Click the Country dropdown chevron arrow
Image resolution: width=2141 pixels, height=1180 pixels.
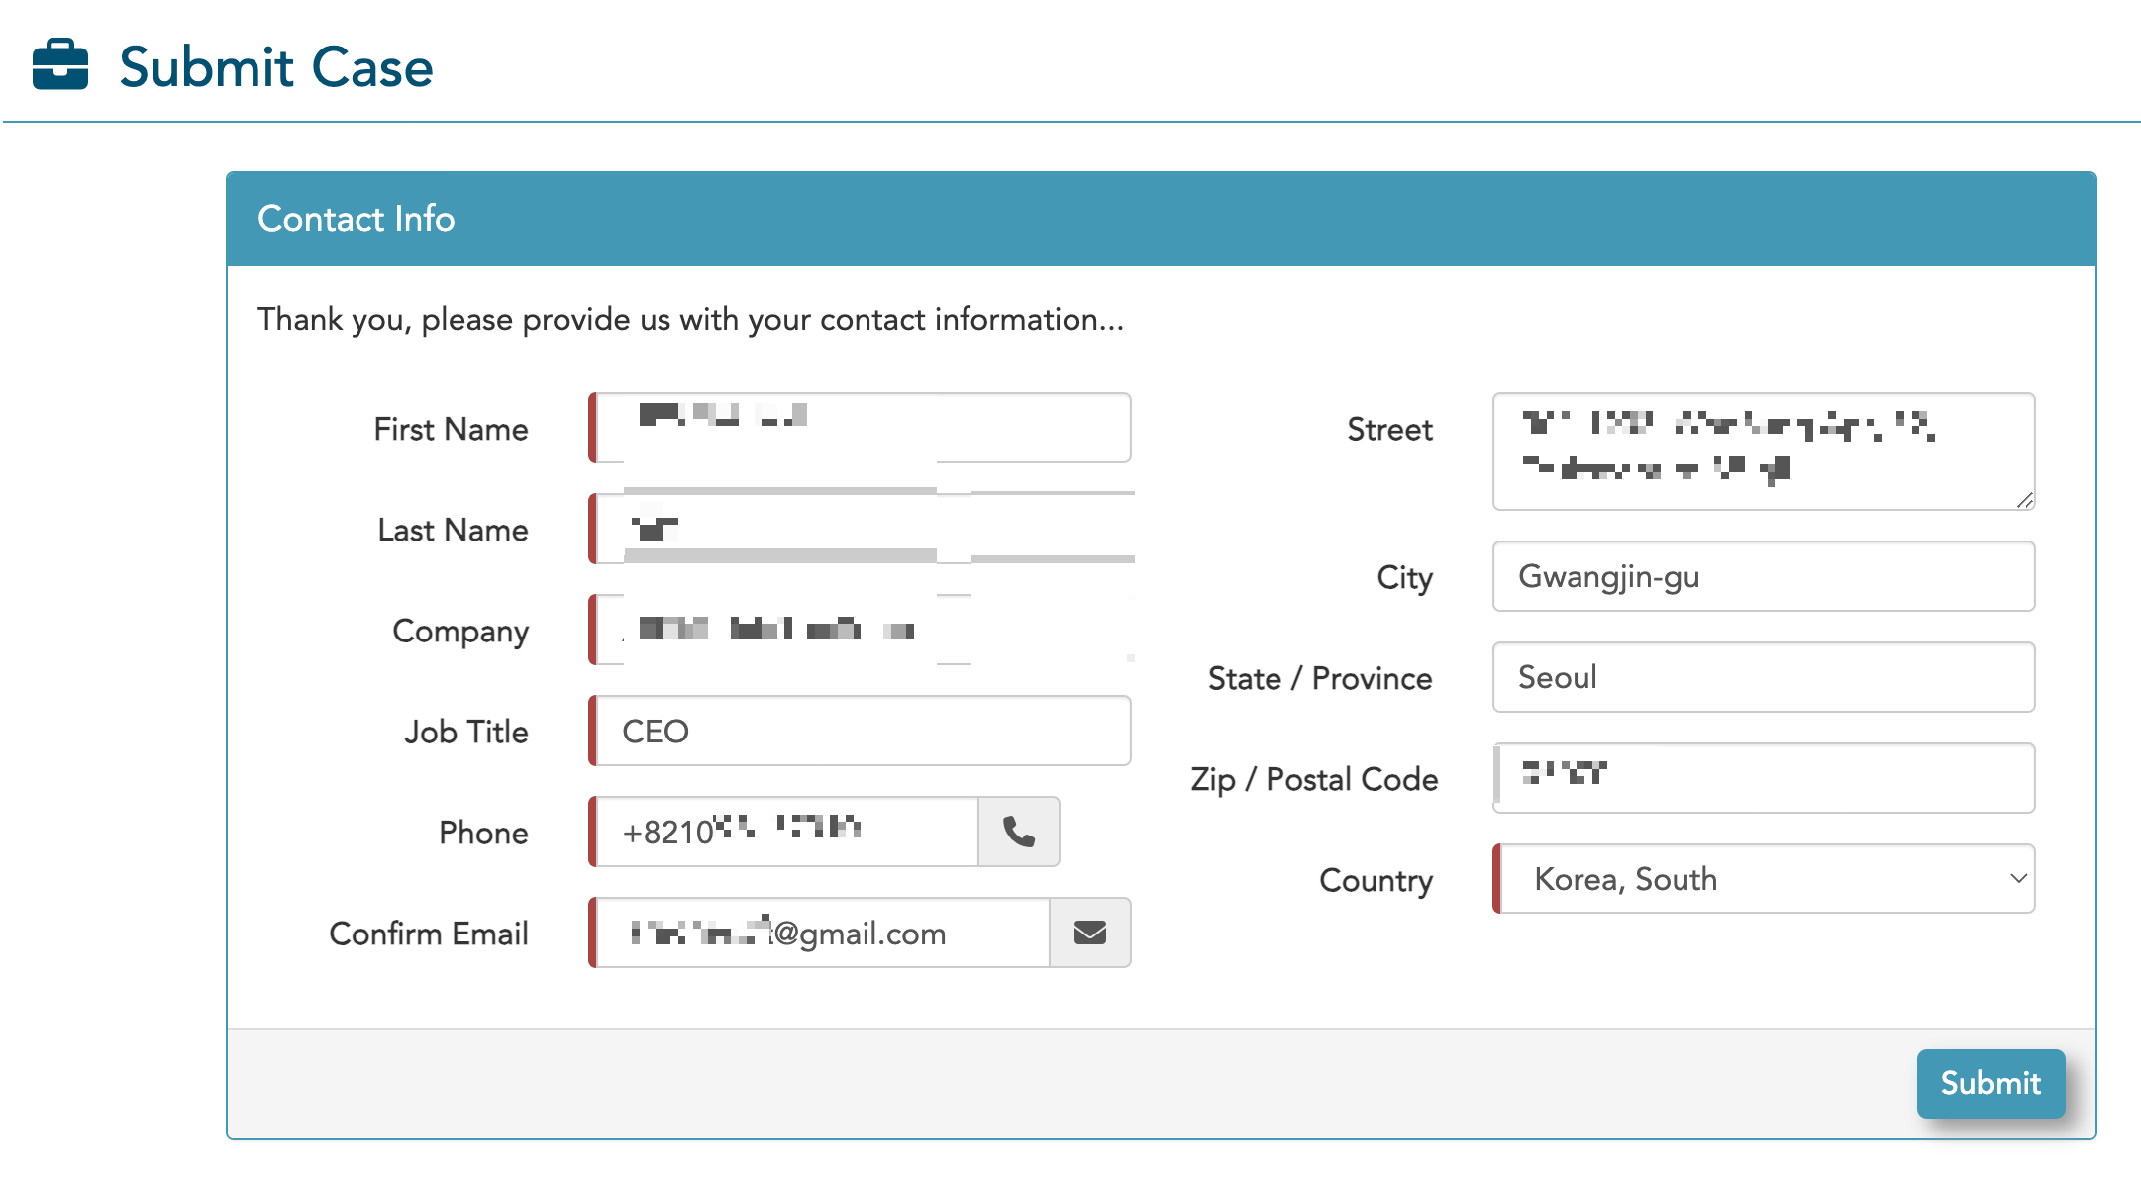pyautogui.click(x=2017, y=879)
